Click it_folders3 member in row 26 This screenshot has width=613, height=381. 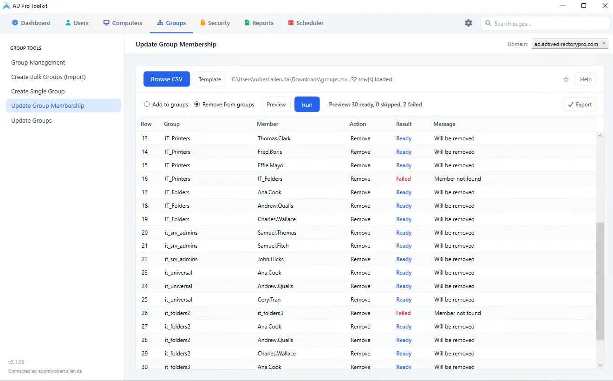tap(270, 313)
